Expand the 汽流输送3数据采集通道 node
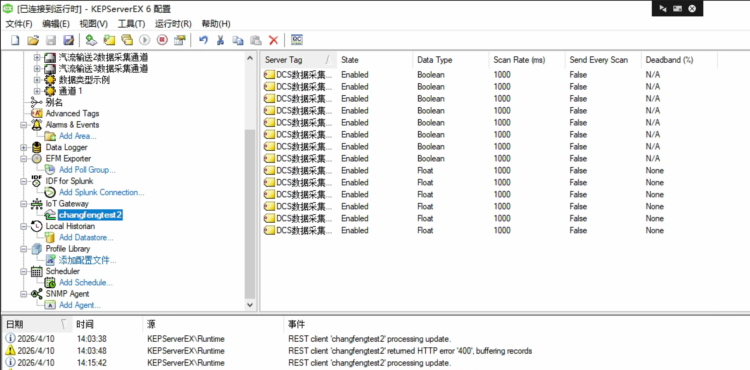This screenshot has width=750, height=370. 37,69
